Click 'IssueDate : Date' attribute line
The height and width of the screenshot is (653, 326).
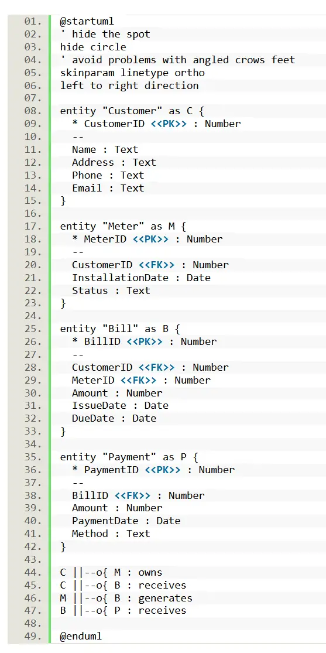point(121,405)
